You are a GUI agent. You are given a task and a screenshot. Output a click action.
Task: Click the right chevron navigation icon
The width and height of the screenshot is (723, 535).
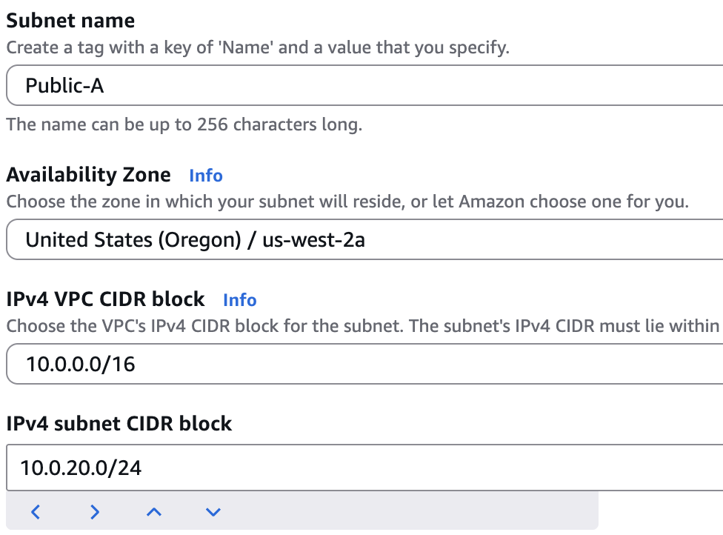(95, 512)
